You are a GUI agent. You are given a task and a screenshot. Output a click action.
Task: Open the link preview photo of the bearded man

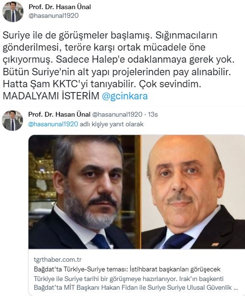pos(84,192)
